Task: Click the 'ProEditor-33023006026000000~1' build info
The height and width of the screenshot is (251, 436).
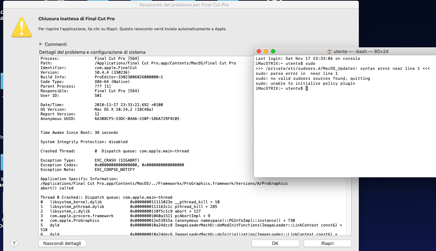Action: pos(129,77)
